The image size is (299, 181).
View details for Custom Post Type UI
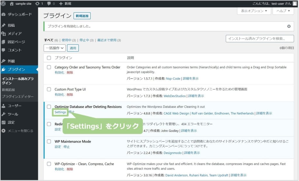[x=196, y=96]
